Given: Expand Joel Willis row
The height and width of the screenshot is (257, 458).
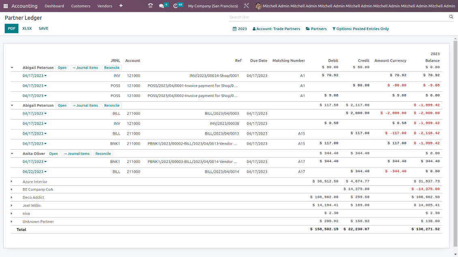Looking at the screenshot, I should coord(12,206).
